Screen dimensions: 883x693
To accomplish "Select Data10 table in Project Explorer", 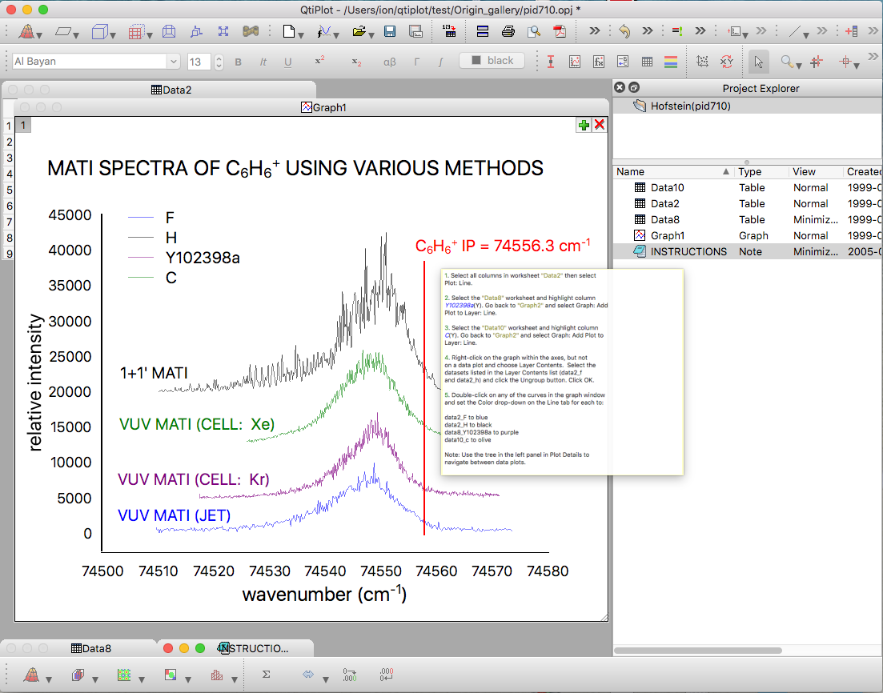I will pyautogui.click(x=667, y=187).
